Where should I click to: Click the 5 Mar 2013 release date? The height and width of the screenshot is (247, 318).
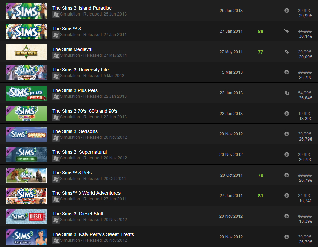point(232,72)
